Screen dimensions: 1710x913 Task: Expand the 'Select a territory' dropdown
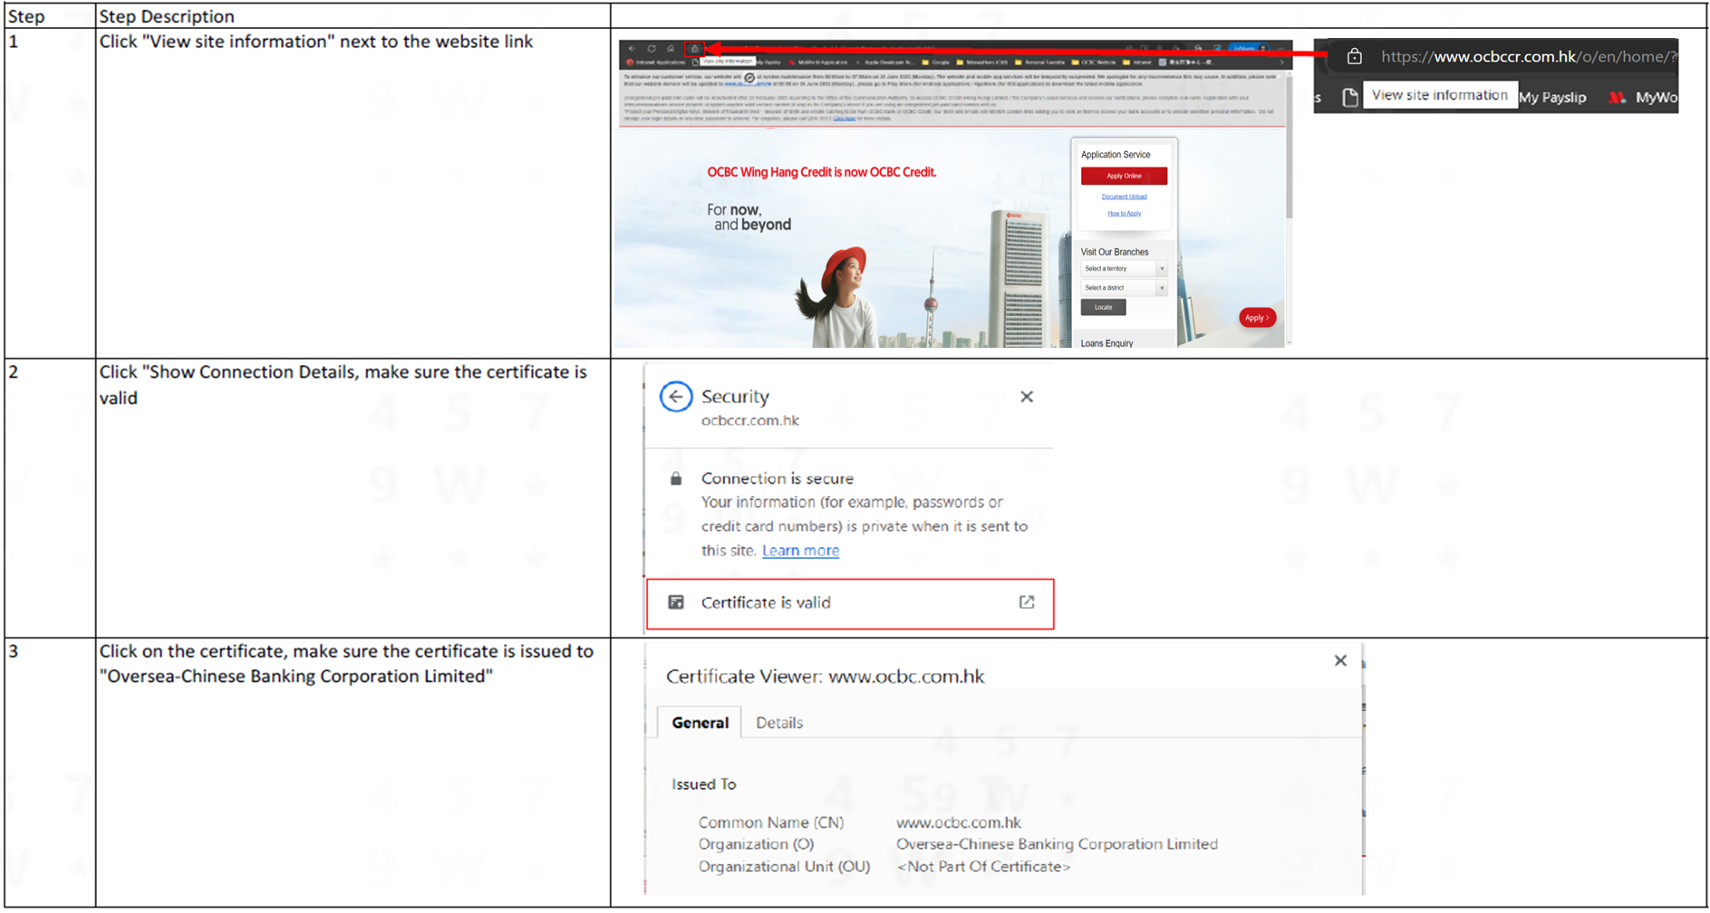pos(1124,269)
